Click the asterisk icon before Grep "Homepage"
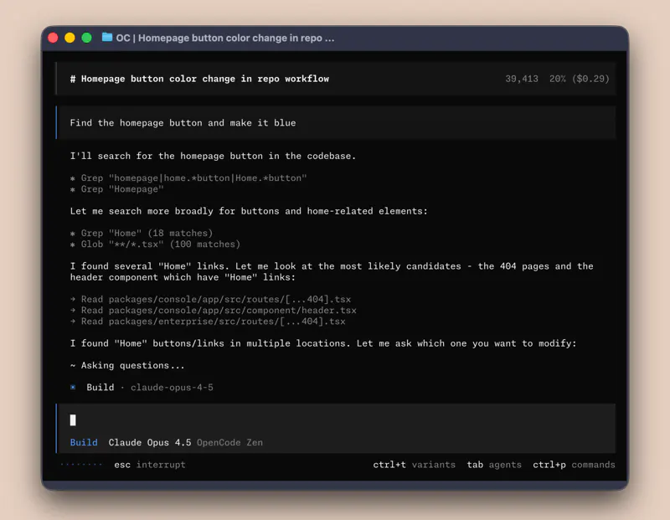 pyautogui.click(x=74, y=189)
